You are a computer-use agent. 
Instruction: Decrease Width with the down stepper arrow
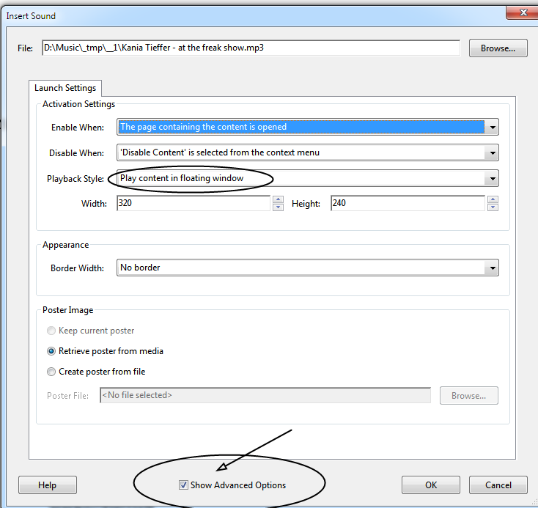click(278, 207)
